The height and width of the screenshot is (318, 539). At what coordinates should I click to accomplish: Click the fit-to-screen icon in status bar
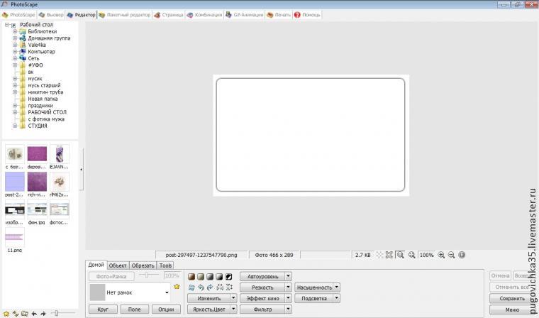tap(389, 255)
